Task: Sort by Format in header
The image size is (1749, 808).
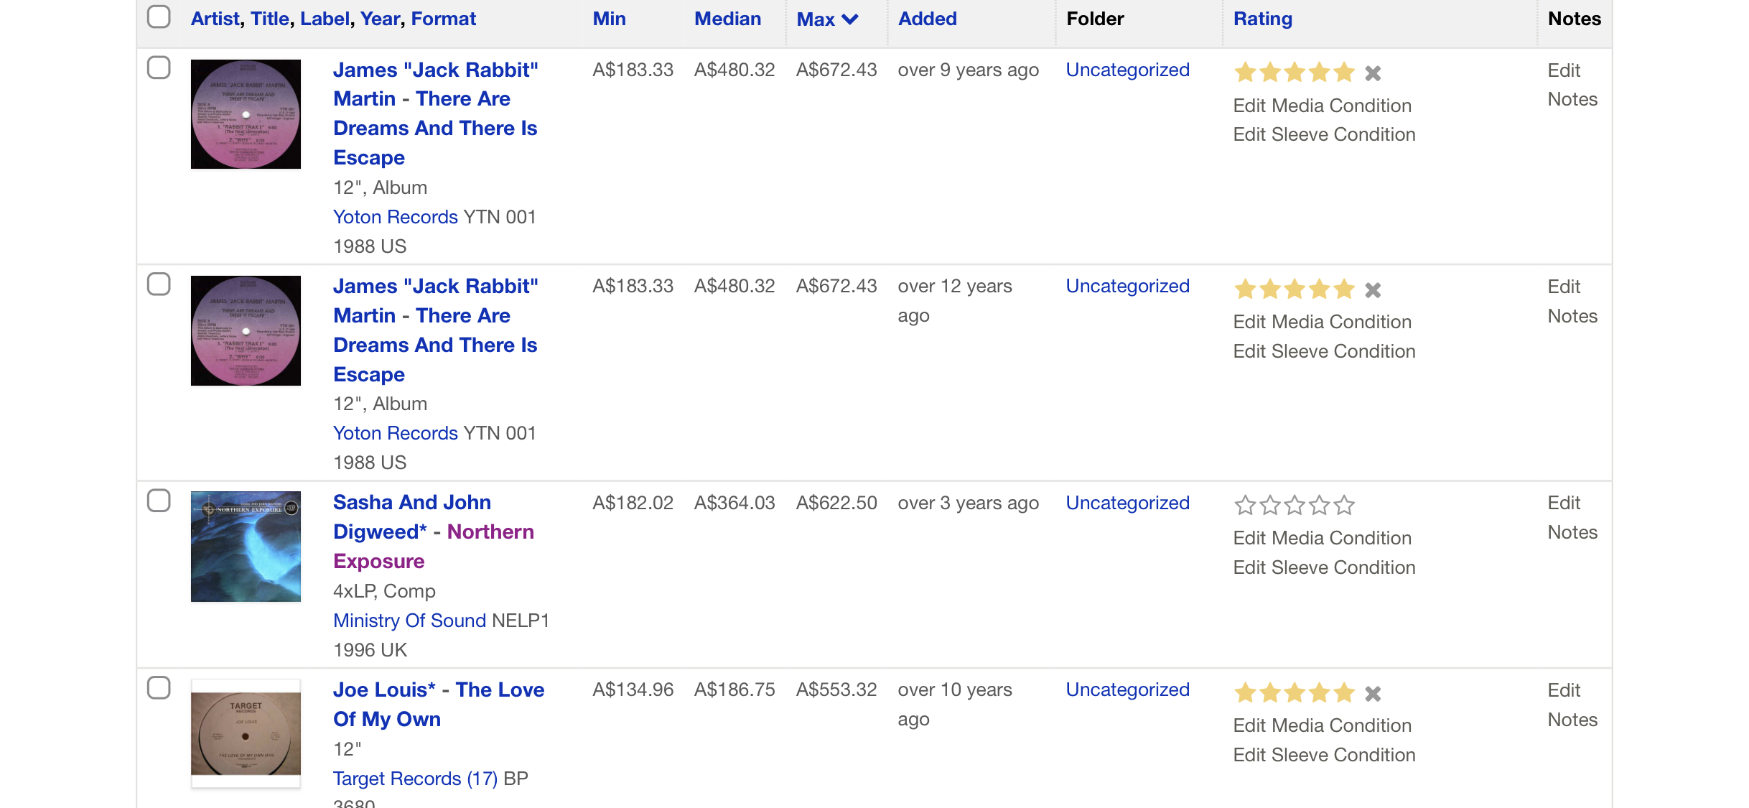Action: pyautogui.click(x=443, y=19)
